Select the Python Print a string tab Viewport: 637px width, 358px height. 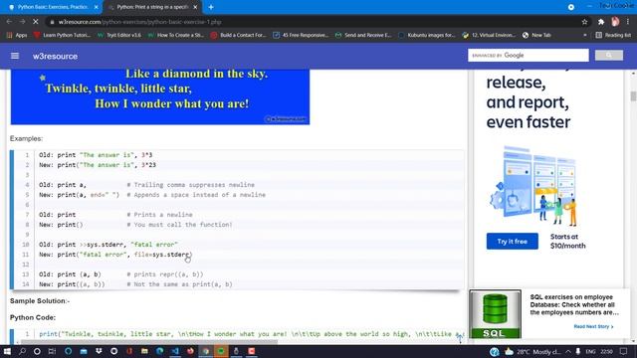pos(152,7)
